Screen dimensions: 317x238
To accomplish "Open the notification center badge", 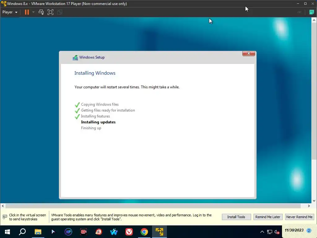I will click(x=309, y=231).
